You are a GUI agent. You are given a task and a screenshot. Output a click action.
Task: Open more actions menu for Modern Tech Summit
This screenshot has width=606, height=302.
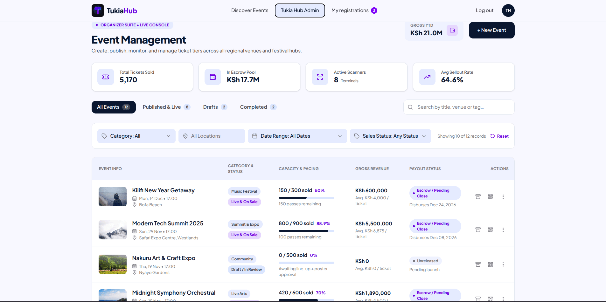tap(503, 230)
